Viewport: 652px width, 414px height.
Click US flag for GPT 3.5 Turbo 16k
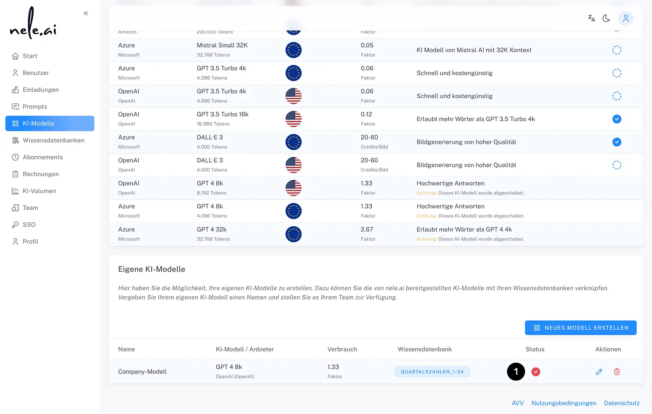click(293, 119)
